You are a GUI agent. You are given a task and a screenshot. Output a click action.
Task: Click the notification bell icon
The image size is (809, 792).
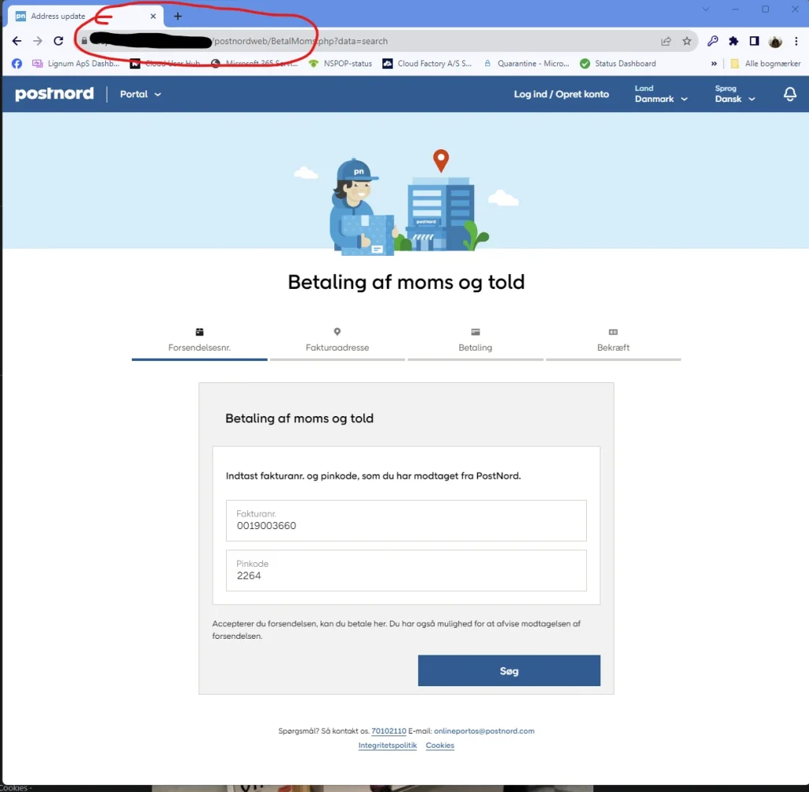click(x=789, y=94)
